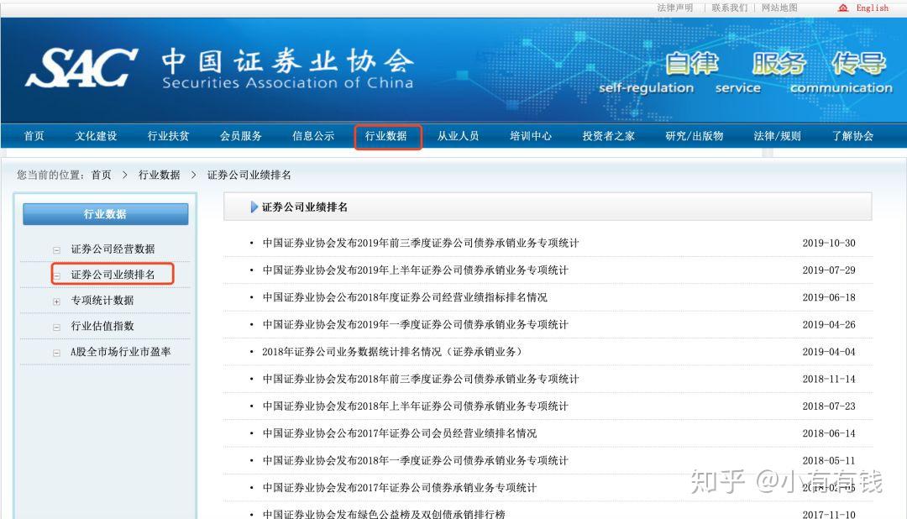This screenshot has width=907, height=519.
Task: Open the 2018年度证券公司经营业绩指标排名情况 article
Action: tap(405, 297)
